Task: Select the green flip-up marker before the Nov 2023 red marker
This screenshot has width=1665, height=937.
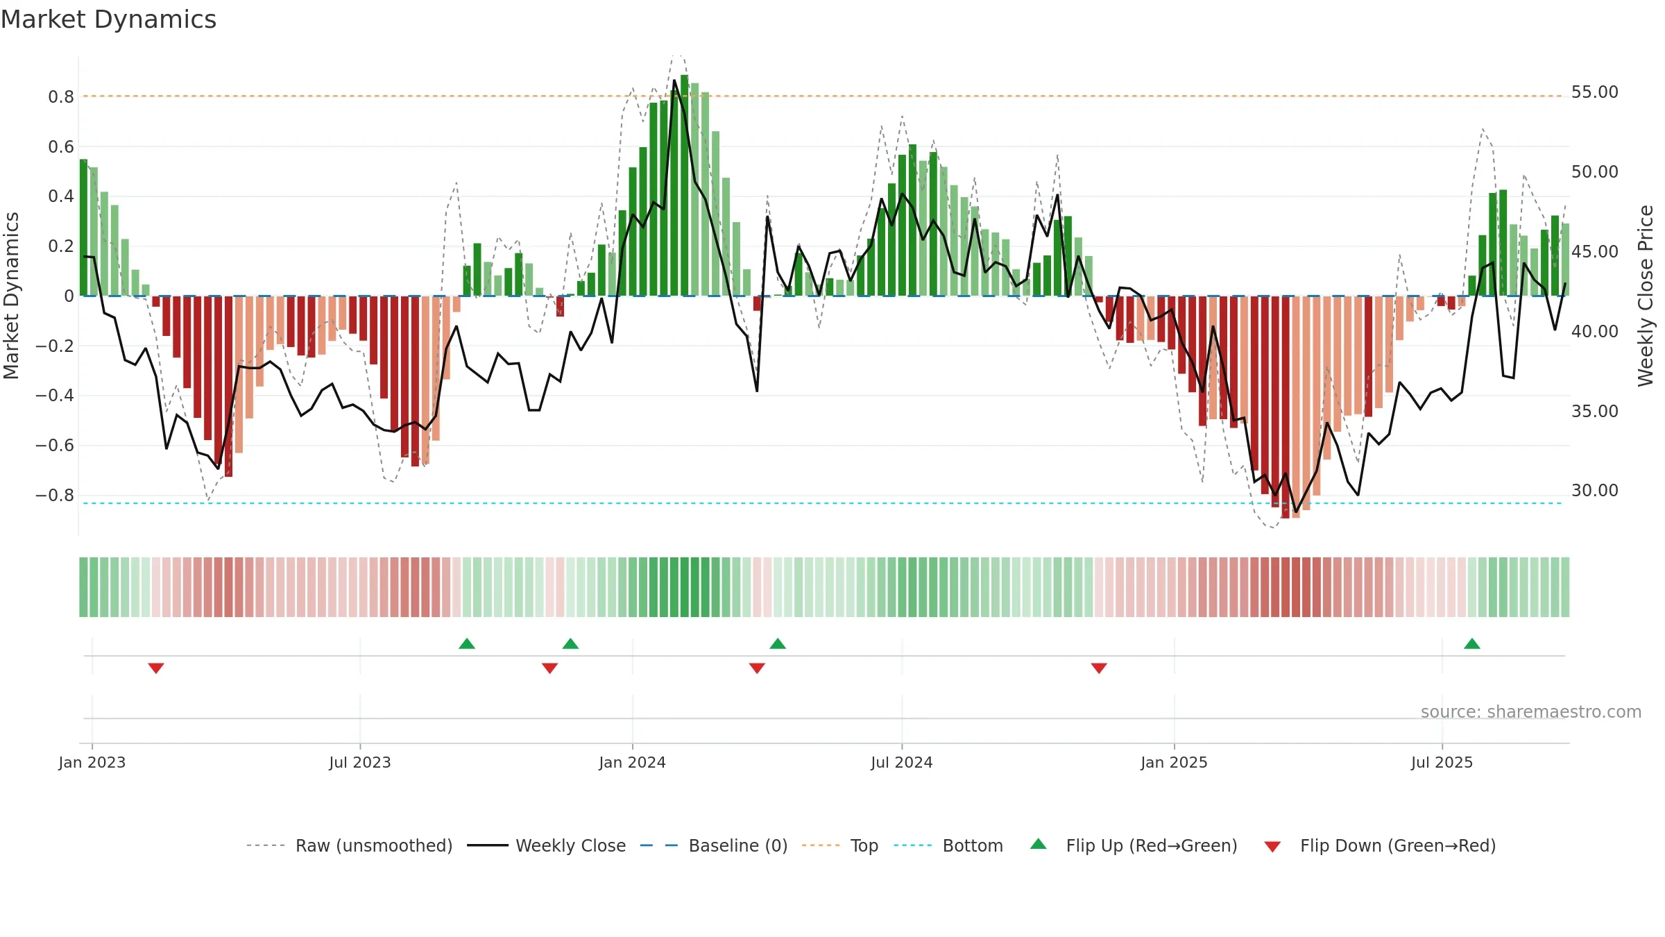Action: tap(467, 643)
